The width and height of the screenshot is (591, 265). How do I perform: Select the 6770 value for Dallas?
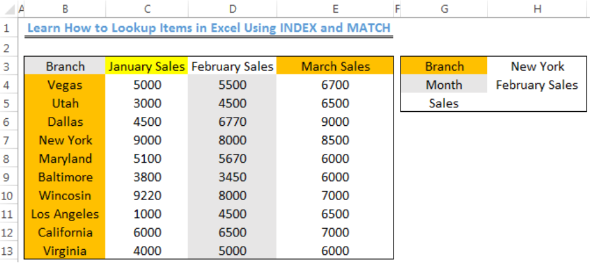[232, 122]
